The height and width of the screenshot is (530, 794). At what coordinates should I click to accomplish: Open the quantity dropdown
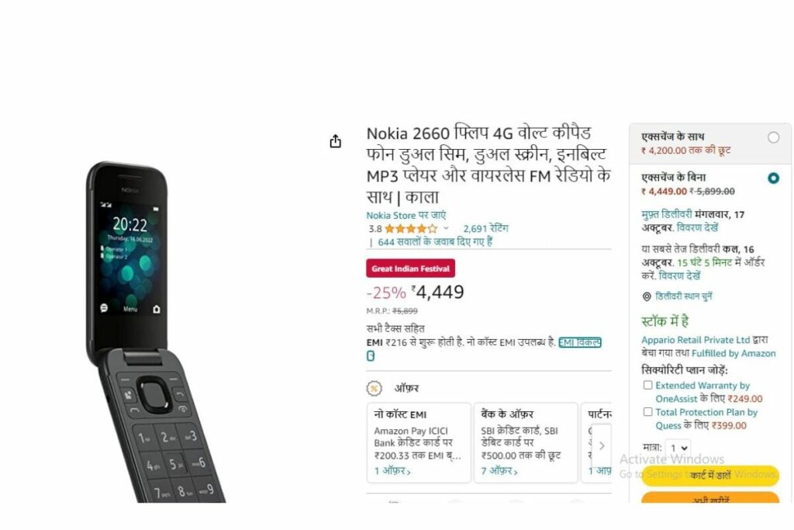coord(678,448)
